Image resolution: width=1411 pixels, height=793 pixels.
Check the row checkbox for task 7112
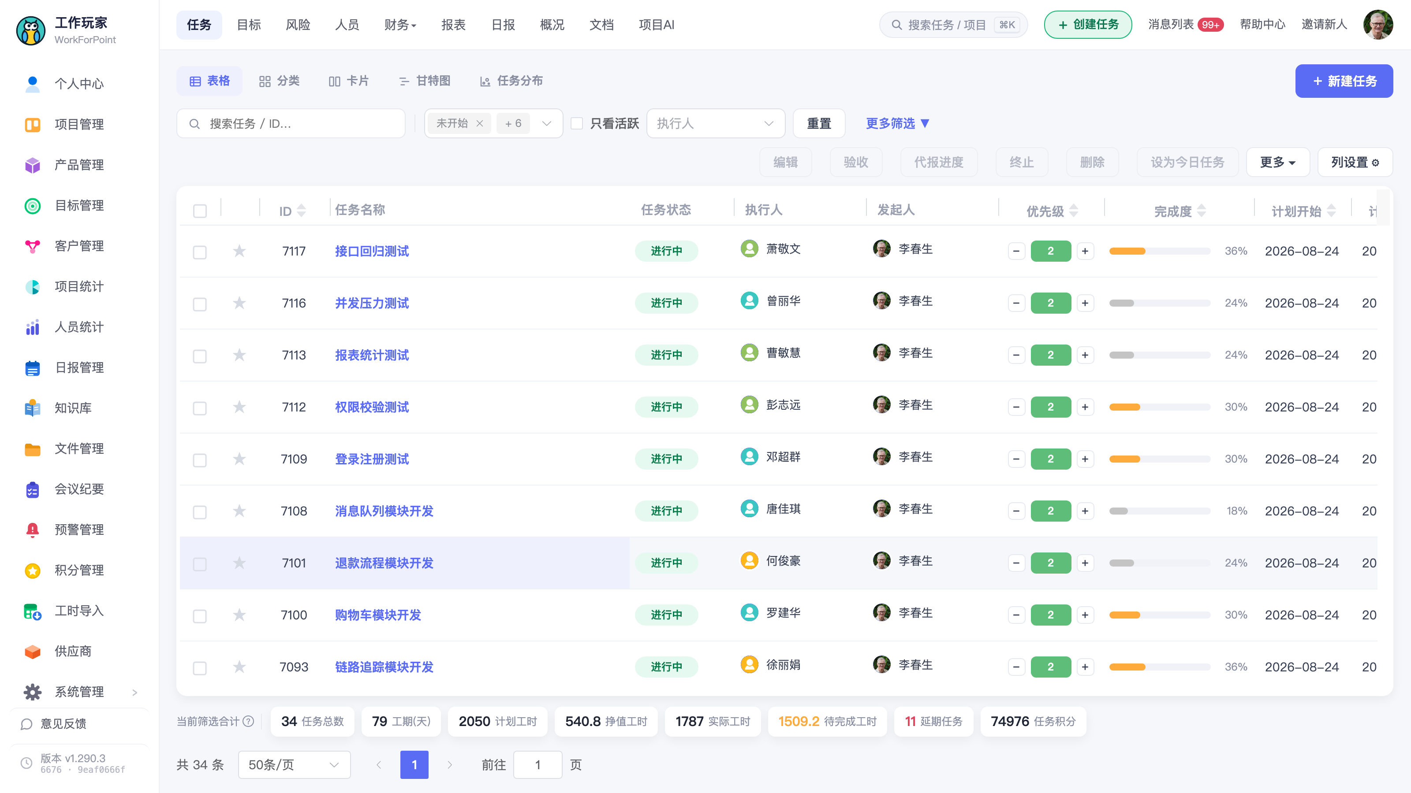[x=200, y=408]
